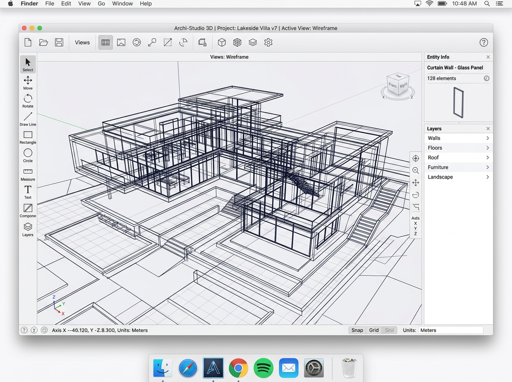Open the View menu

[x=84, y=3]
